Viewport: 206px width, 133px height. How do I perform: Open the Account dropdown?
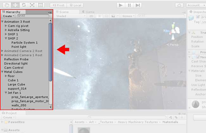click(x=196, y=5)
